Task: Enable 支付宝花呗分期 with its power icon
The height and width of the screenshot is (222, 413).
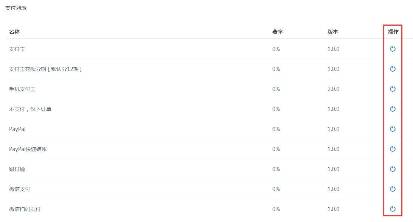Action: (x=393, y=69)
